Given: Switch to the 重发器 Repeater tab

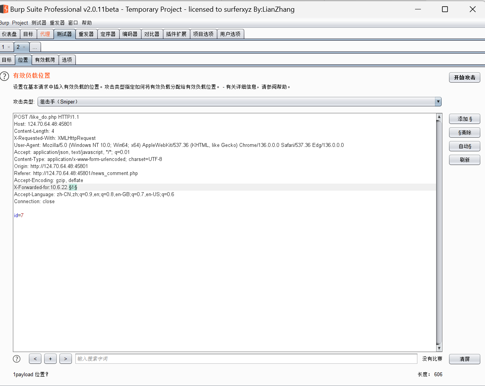Looking at the screenshot, I should 86,34.
